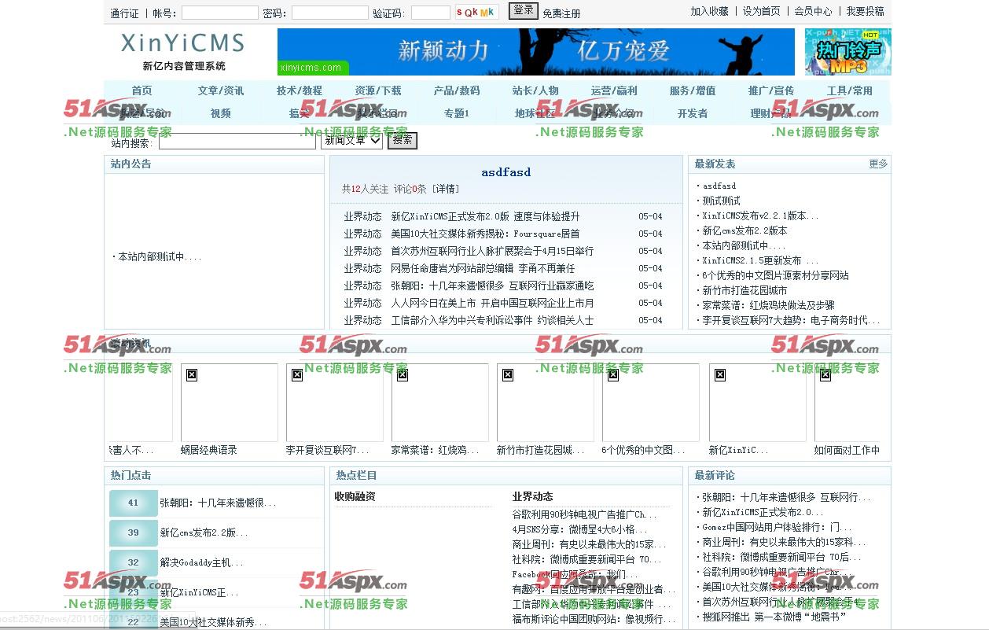Image resolution: width=989 pixels, height=630 pixels.
Task: Open 开发者 navigation menu item
Action: [x=693, y=113]
